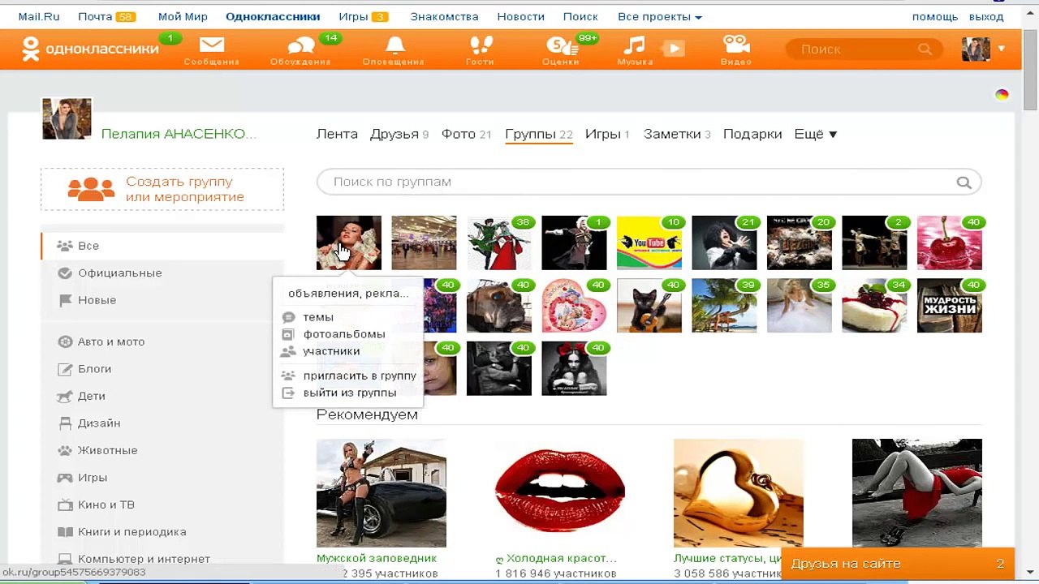This screenshot has width=1039, height=584.
Task: Click выход to log out
Action: [986, 16]
